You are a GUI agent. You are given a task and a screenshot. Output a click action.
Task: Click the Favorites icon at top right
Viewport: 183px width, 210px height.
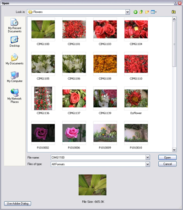point(173,12)
